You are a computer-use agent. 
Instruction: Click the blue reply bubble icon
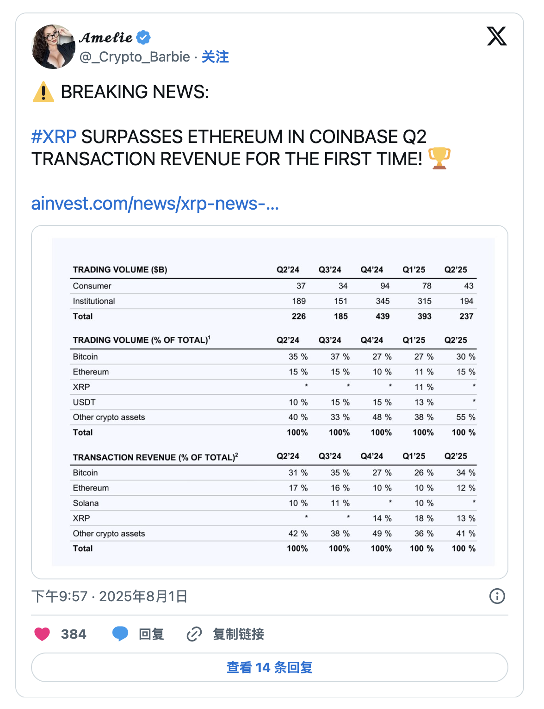(120, 634)
